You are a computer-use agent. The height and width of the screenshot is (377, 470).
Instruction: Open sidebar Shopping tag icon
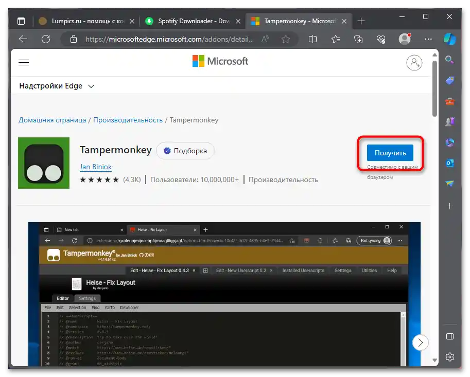[449, 81]
